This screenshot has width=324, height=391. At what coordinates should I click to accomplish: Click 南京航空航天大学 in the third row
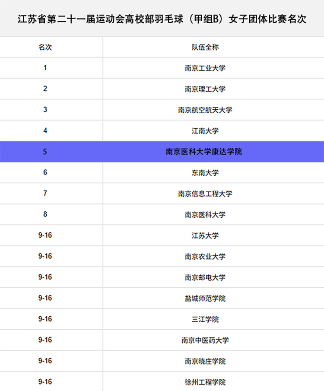[x=205, y=110]
